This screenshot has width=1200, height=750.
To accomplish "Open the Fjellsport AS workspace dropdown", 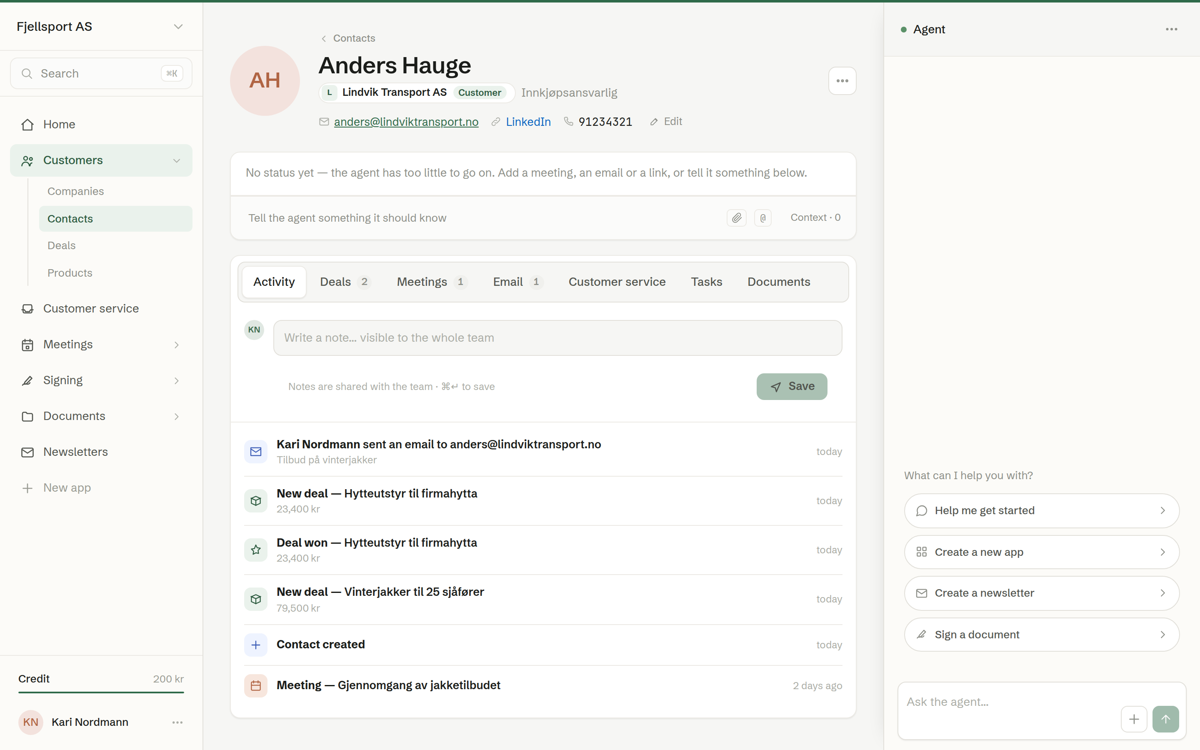I will (x=101, y=27).
